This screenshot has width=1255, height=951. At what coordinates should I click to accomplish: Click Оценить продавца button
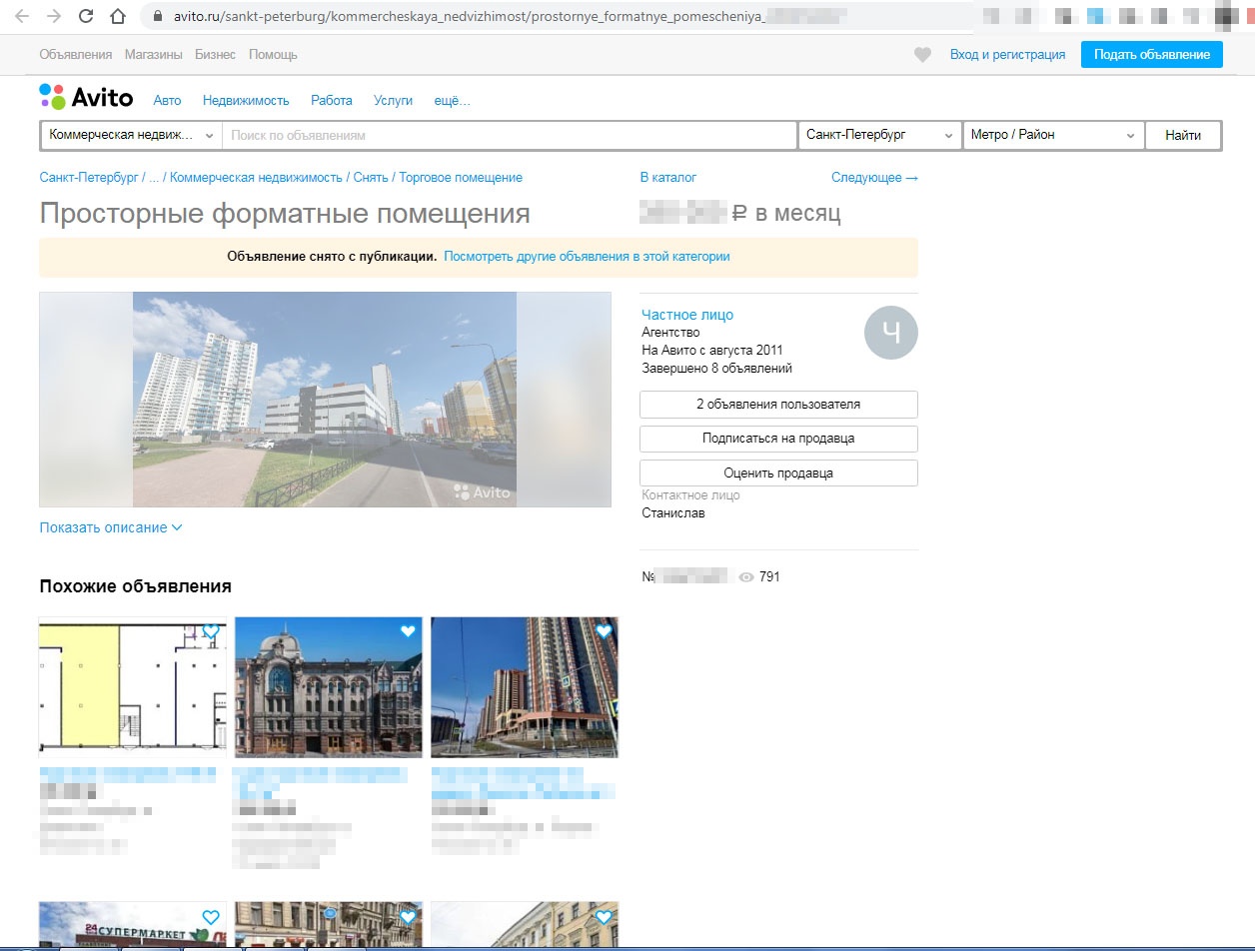pos(778,473)
